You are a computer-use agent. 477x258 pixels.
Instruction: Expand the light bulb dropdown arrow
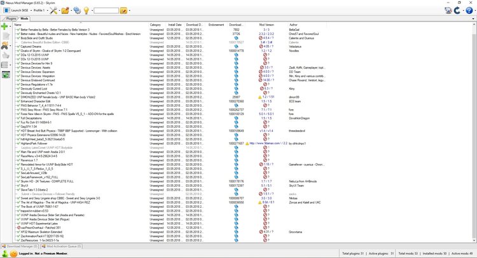(x=92, y=11)
